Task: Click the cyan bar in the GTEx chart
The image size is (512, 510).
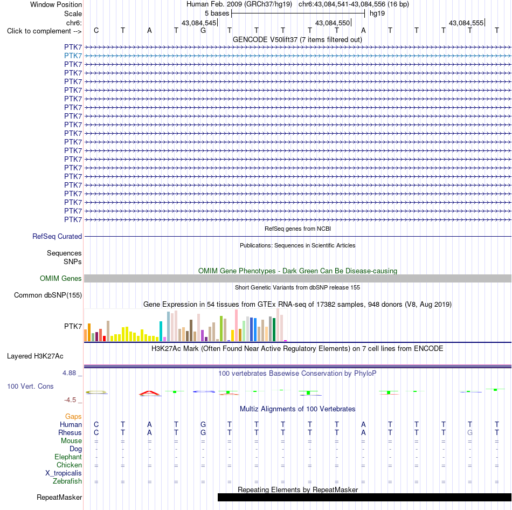Action: click(161, 332)
